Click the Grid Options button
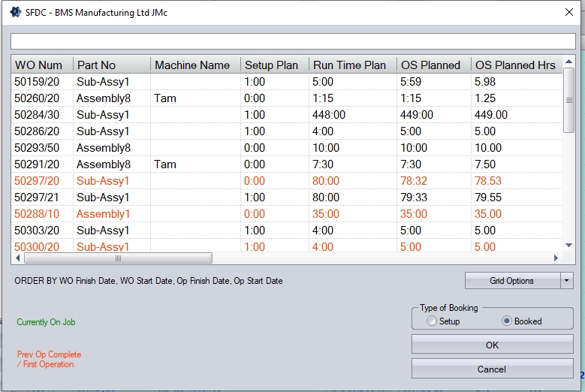This screenshot has width=585, height=392. click(512, 281)
